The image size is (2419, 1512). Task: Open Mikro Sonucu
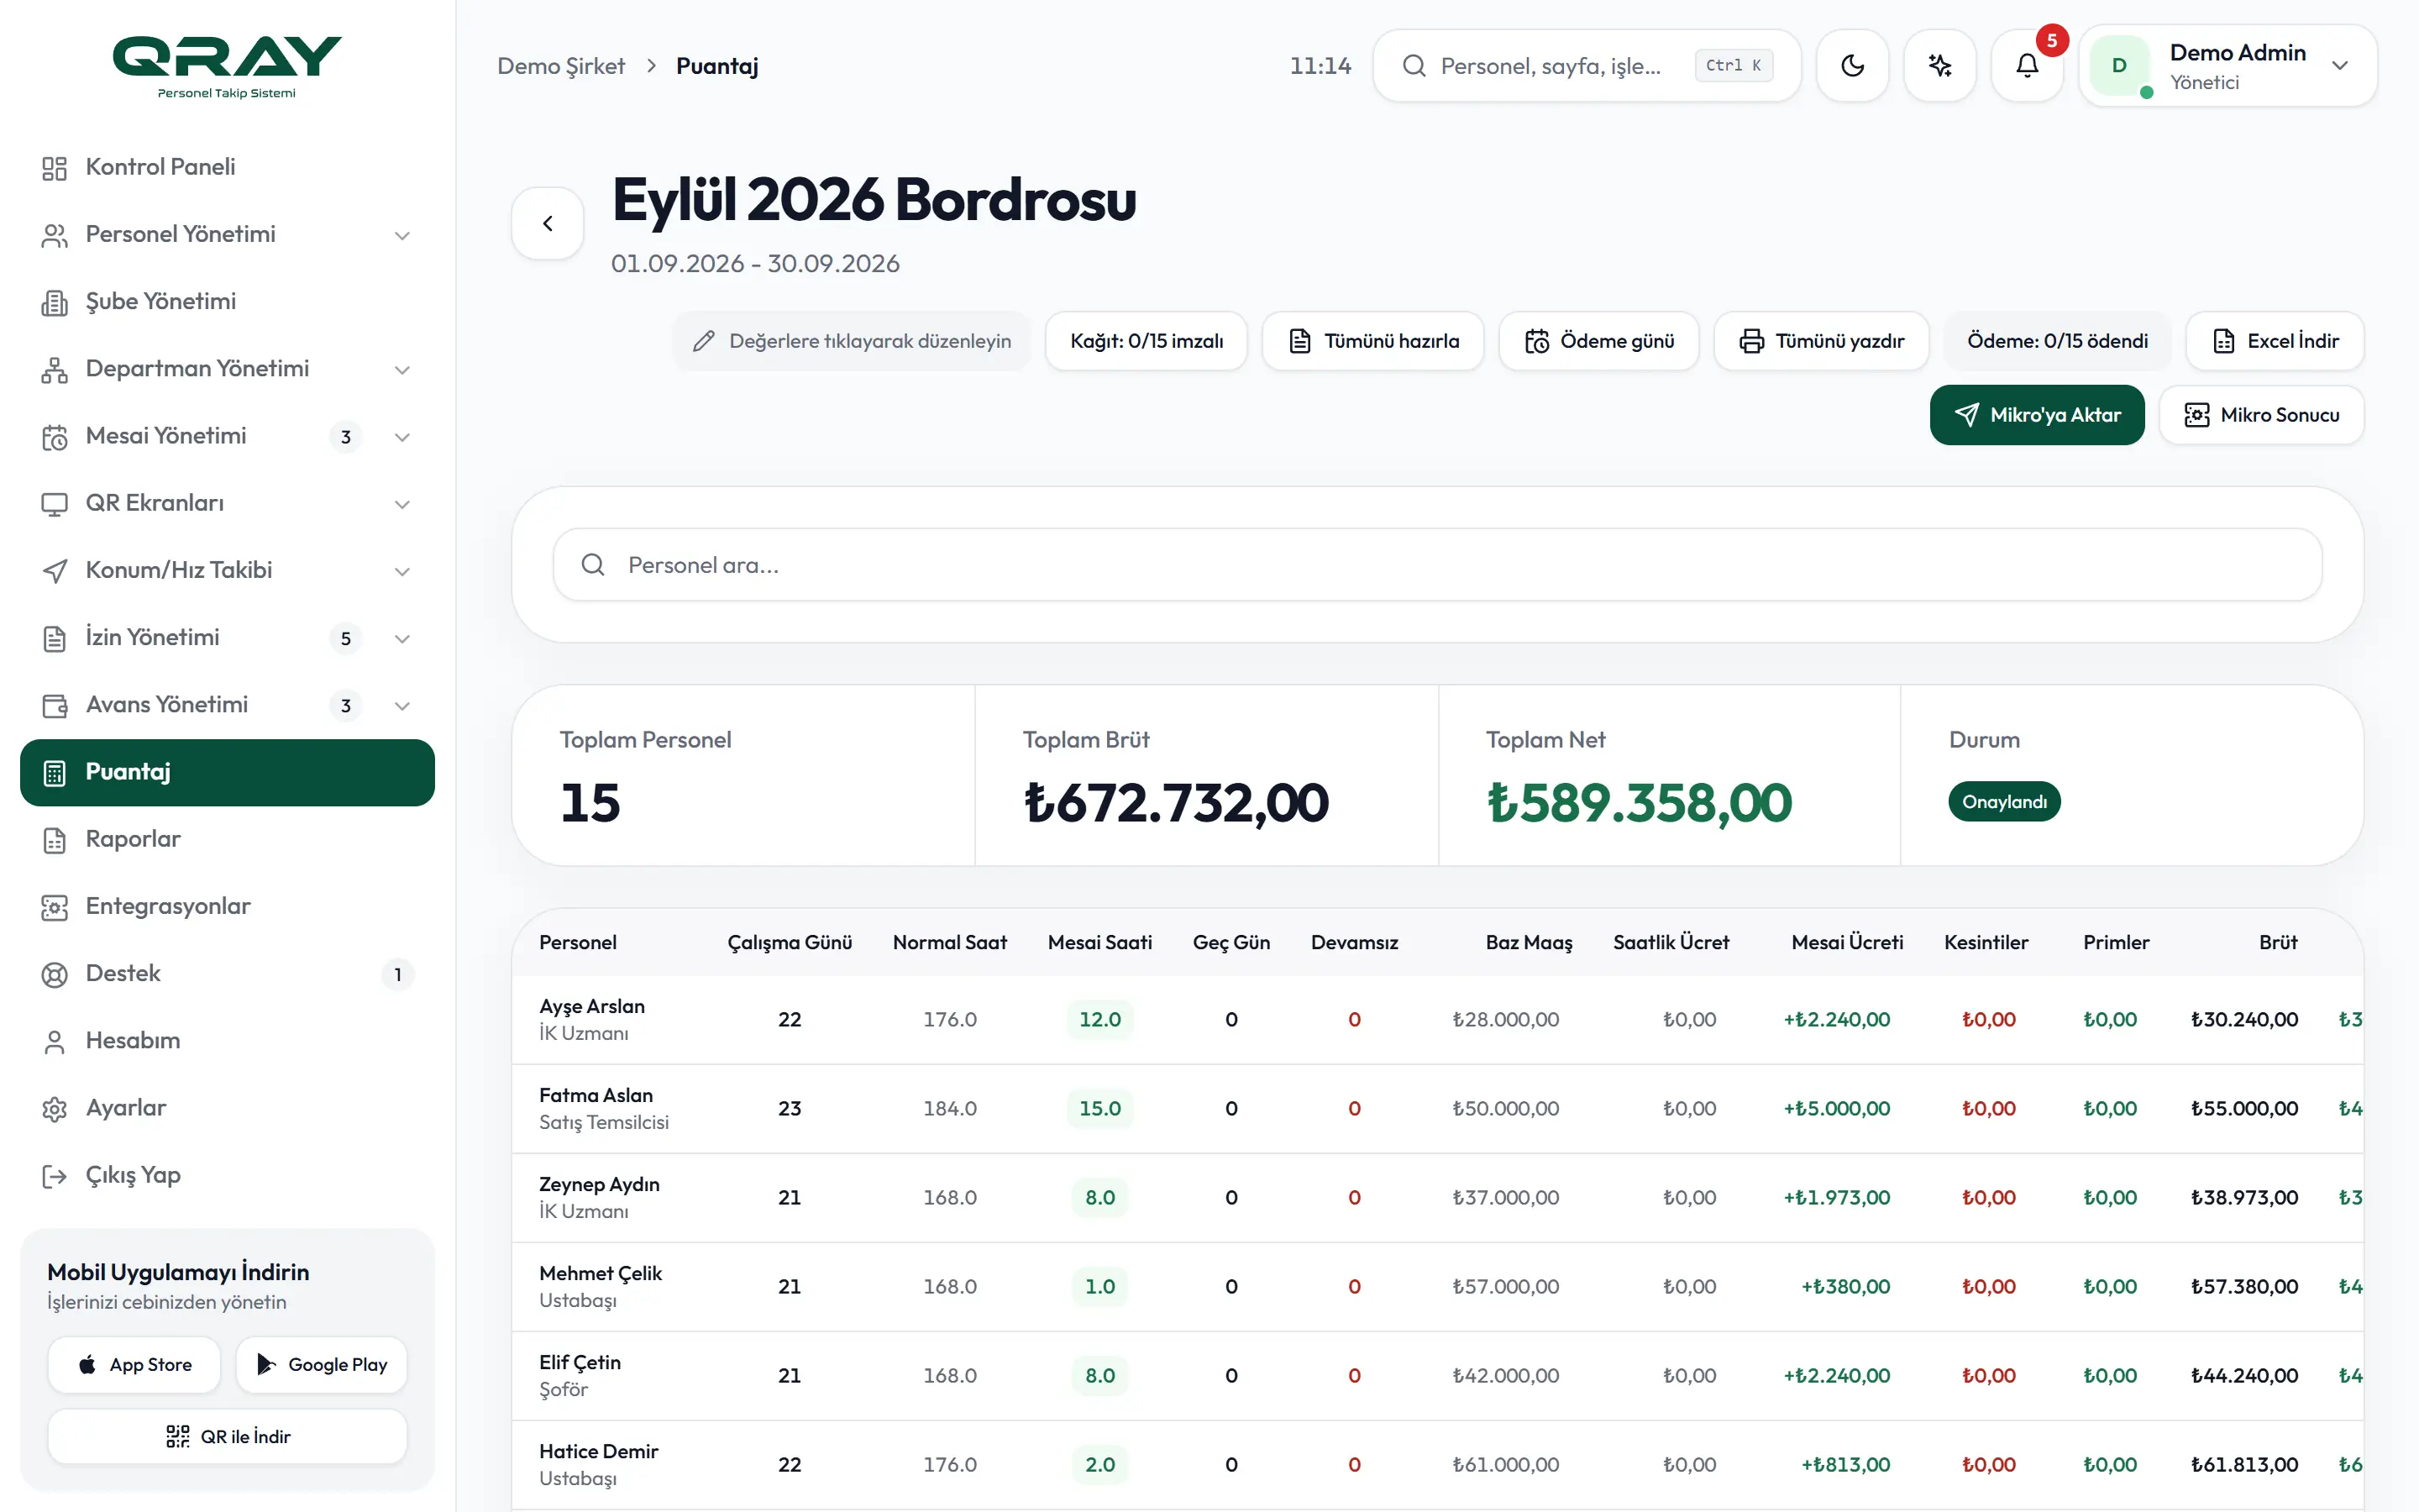2261,415
